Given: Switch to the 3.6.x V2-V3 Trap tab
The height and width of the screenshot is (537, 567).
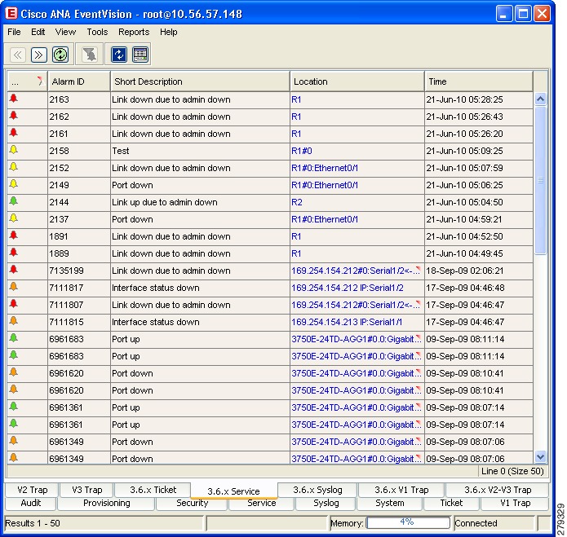Looking at the screenshot, I should point(498,490).
